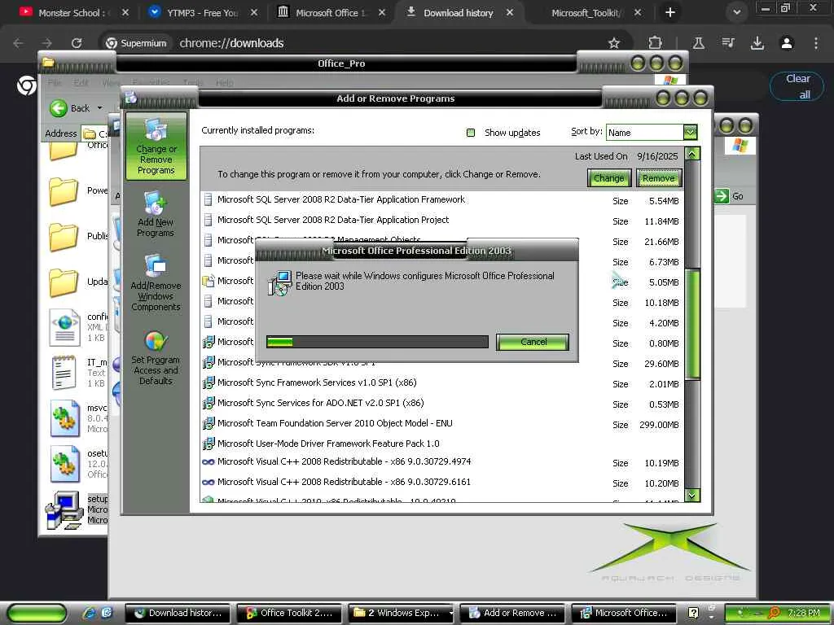834x625 pixels.
Task: Click the IT_m text file icon in Office_Pro
Action: point(64,373)
